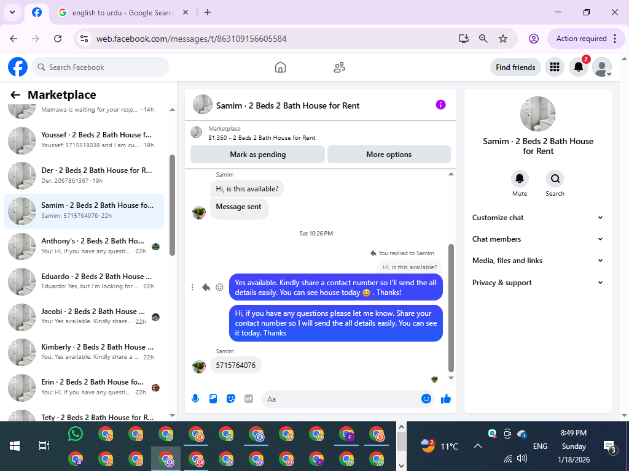Expand Customize chat section
This screenshot has width=629, height=471.
tap(537, 218)
